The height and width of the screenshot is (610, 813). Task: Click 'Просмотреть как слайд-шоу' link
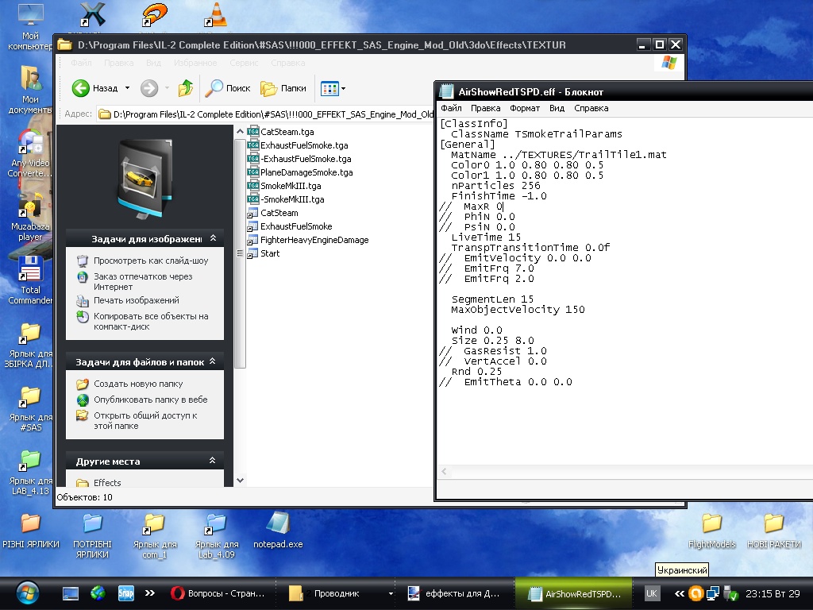(x=150, y=261)
